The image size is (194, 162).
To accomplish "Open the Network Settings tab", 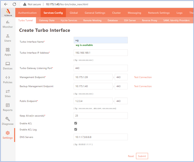I will tap(159, 13).
